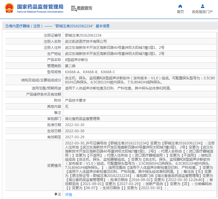Click 生效日期 value 2022-03-30
Viewport: 218px width, 199px height.
(x=75, y=131)
